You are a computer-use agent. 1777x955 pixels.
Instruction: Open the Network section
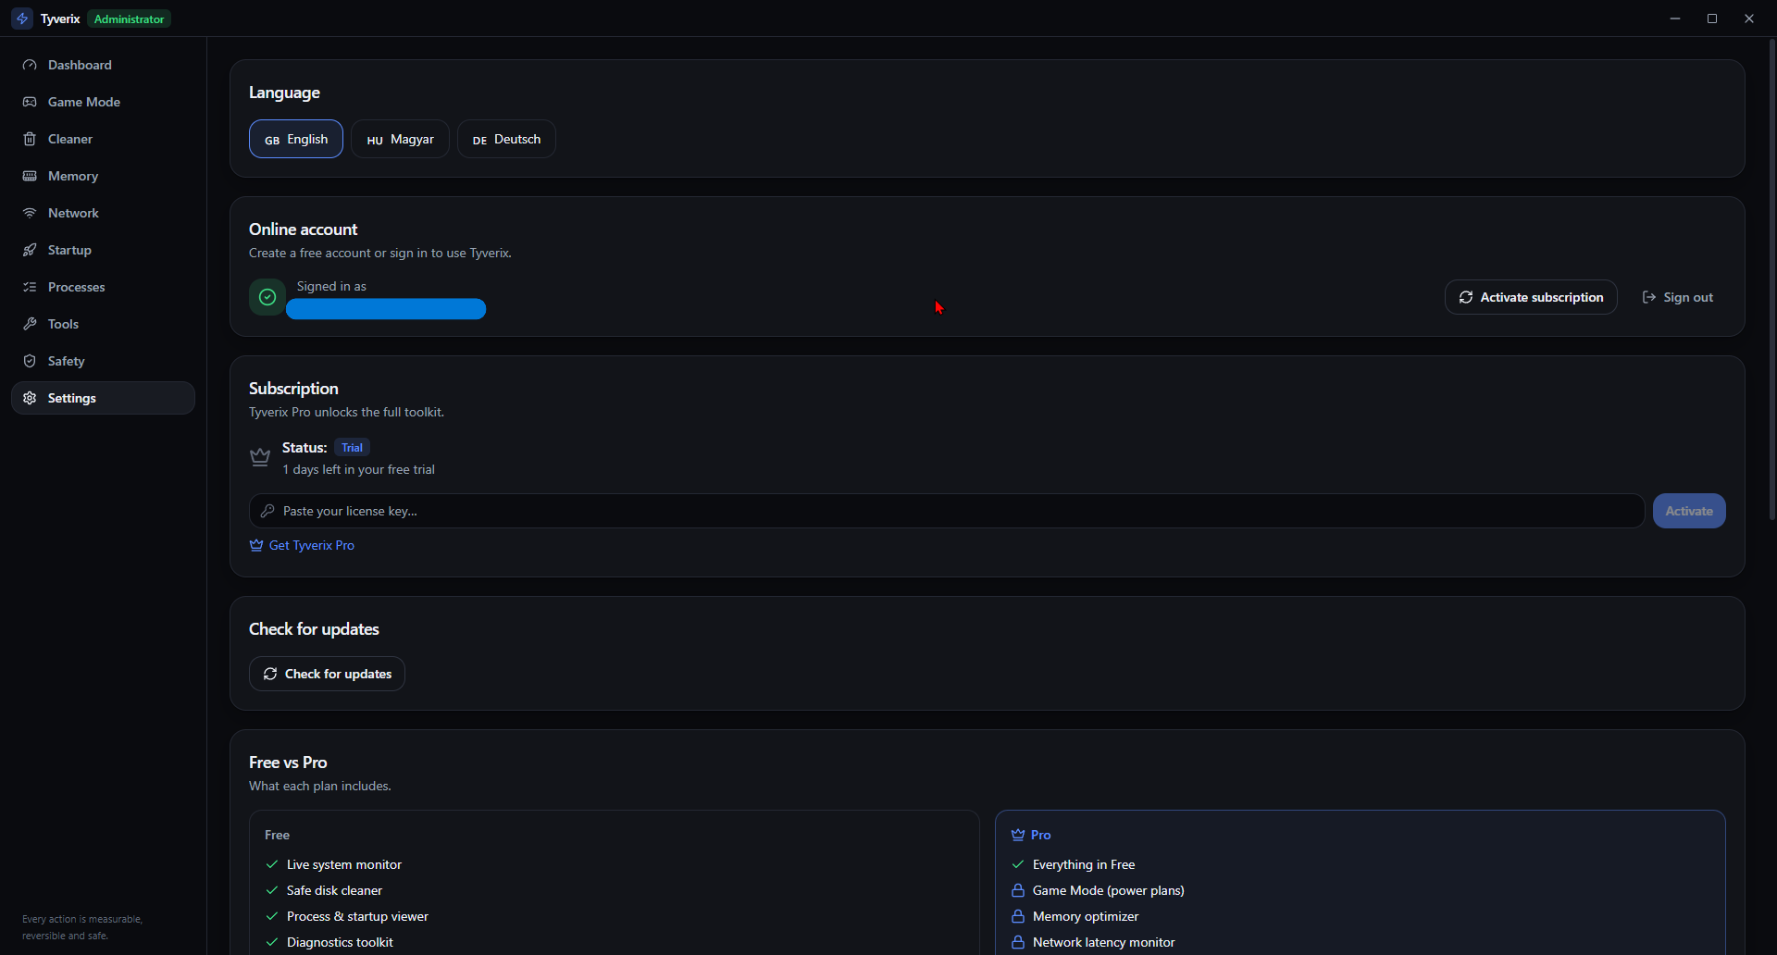[103, 213]
